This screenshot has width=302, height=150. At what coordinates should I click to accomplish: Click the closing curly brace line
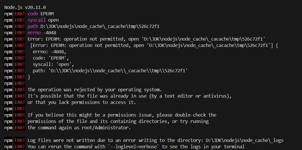click(29, 77)
